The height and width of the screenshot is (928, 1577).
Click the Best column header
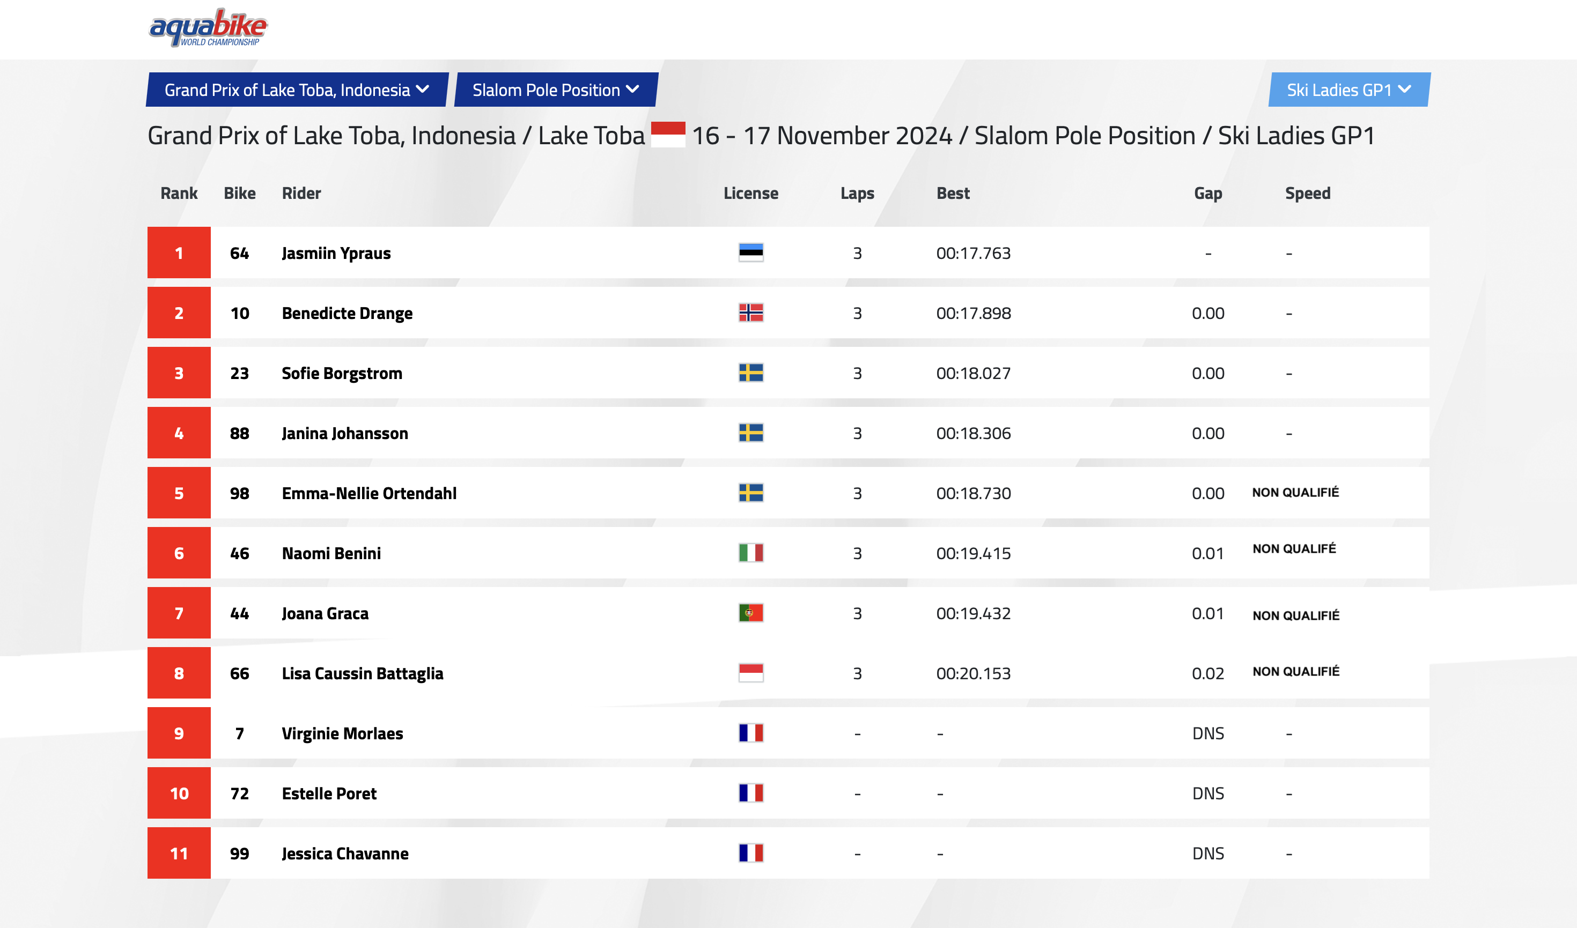(x=953, y=193)
